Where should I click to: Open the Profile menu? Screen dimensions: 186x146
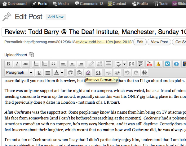140,4
